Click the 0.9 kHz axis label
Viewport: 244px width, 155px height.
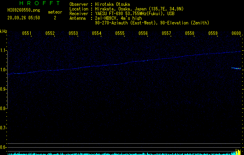click(x=3, y=89)
